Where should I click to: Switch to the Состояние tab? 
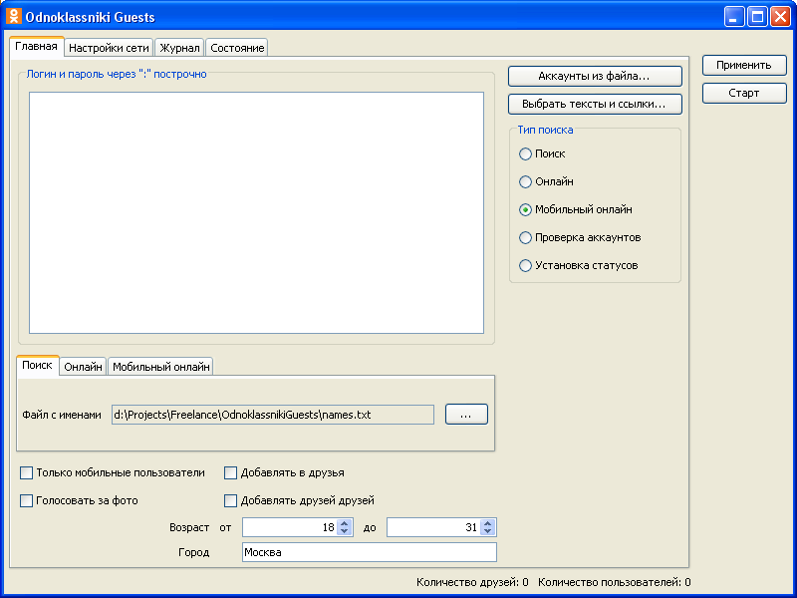237,48
